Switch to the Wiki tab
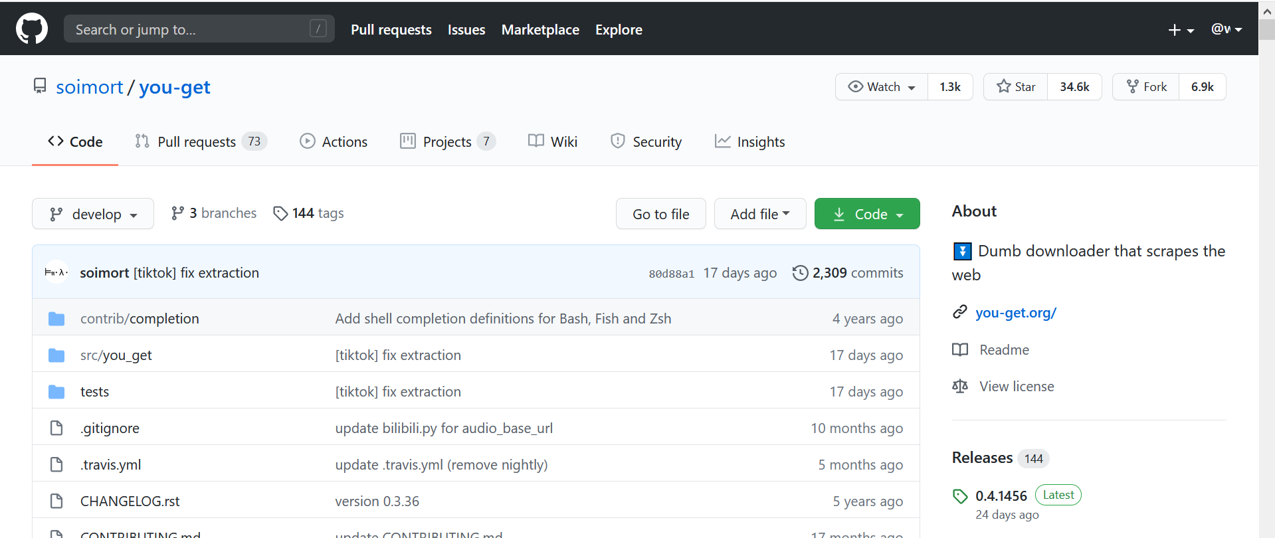This screenshot has width=1275, height=538. pyautogui.click(x=553, y=141)
